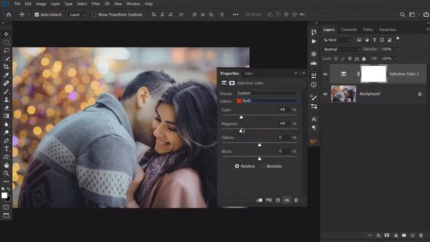The height and width of the screenshot is (242, 430).
Task: Click the Magenta value field
Action: click(284, 124)
